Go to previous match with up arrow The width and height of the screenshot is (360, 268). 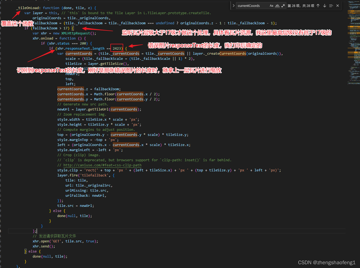tap(318, 6)
